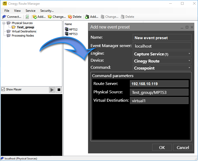This screenshot has width=198, height=161.
Task: Click the Change folder icon in the toolbar
Action: [50, 17]
